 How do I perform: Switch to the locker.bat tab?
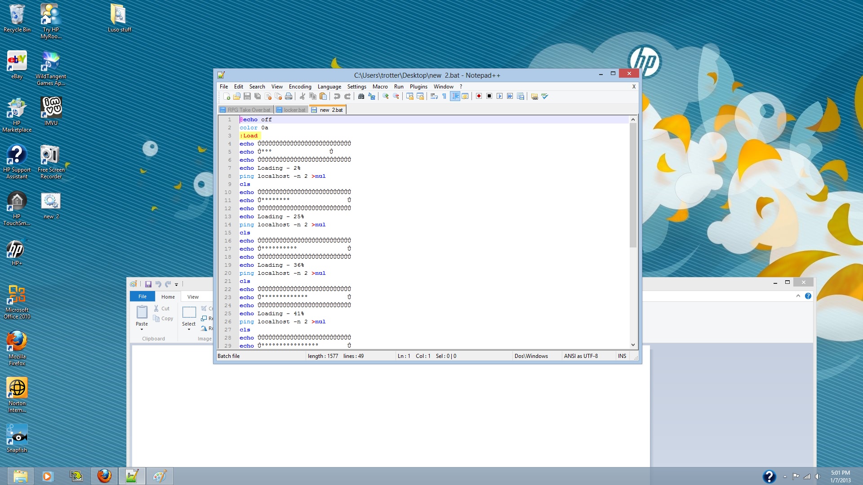point(291,110)
